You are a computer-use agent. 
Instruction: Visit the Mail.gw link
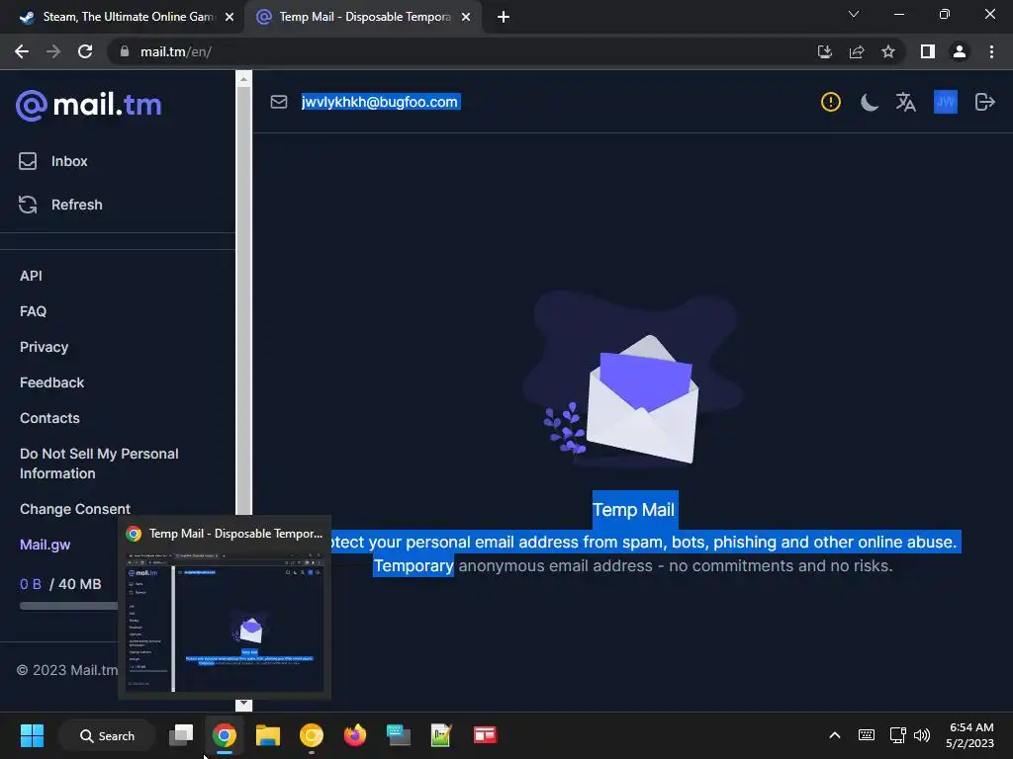point(46,545)
